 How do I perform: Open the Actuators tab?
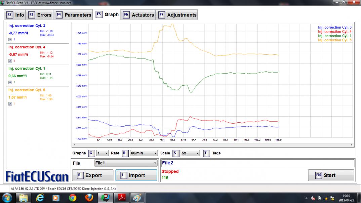tap(138, 15)
